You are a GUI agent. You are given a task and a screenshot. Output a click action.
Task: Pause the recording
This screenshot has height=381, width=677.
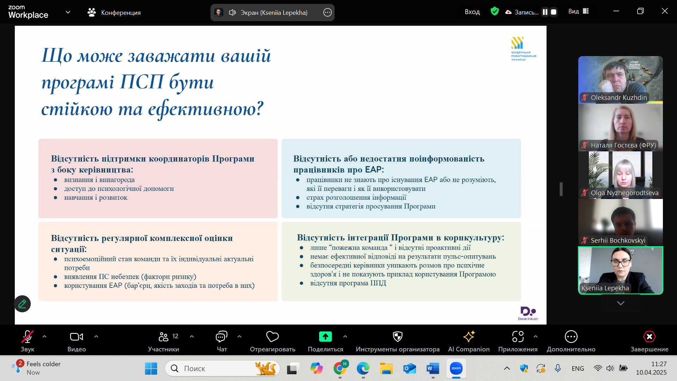[545, 12]
